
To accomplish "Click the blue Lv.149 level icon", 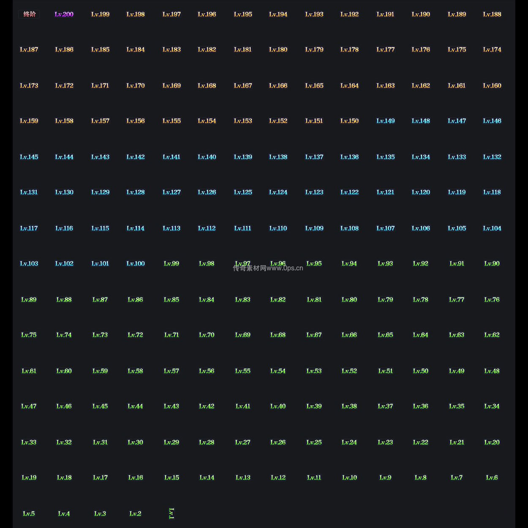I will click(x=386, y=121).
